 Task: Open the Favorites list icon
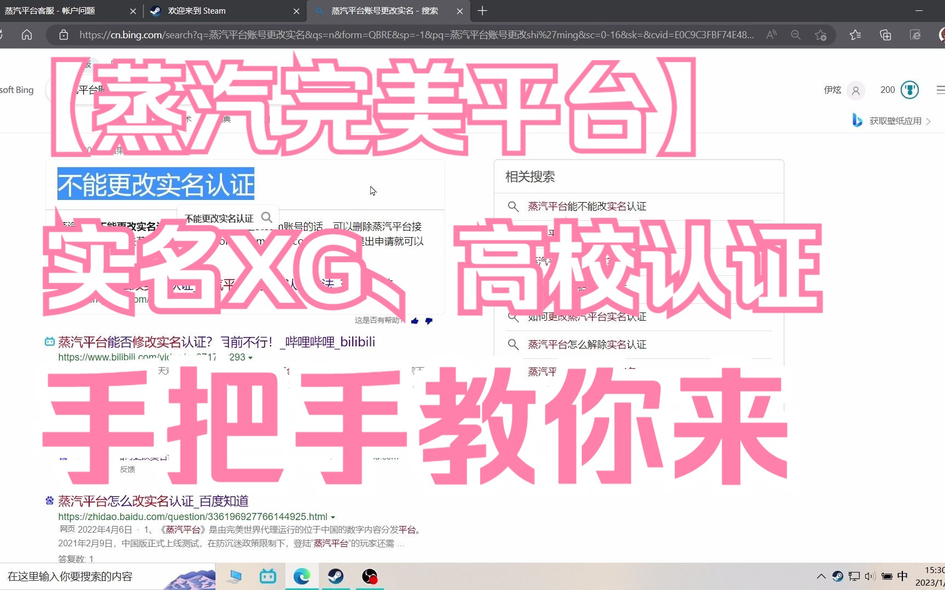tap(855, 35)
